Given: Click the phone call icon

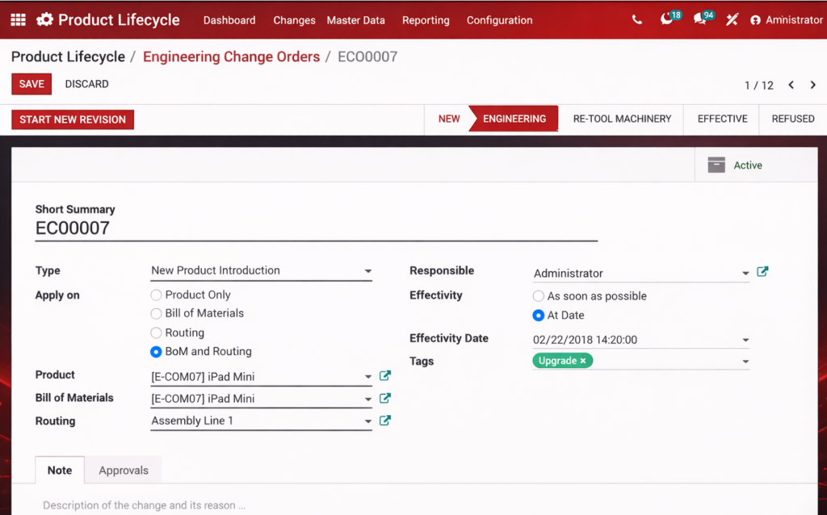Looking at the screenshot, I should pos(637,20).
